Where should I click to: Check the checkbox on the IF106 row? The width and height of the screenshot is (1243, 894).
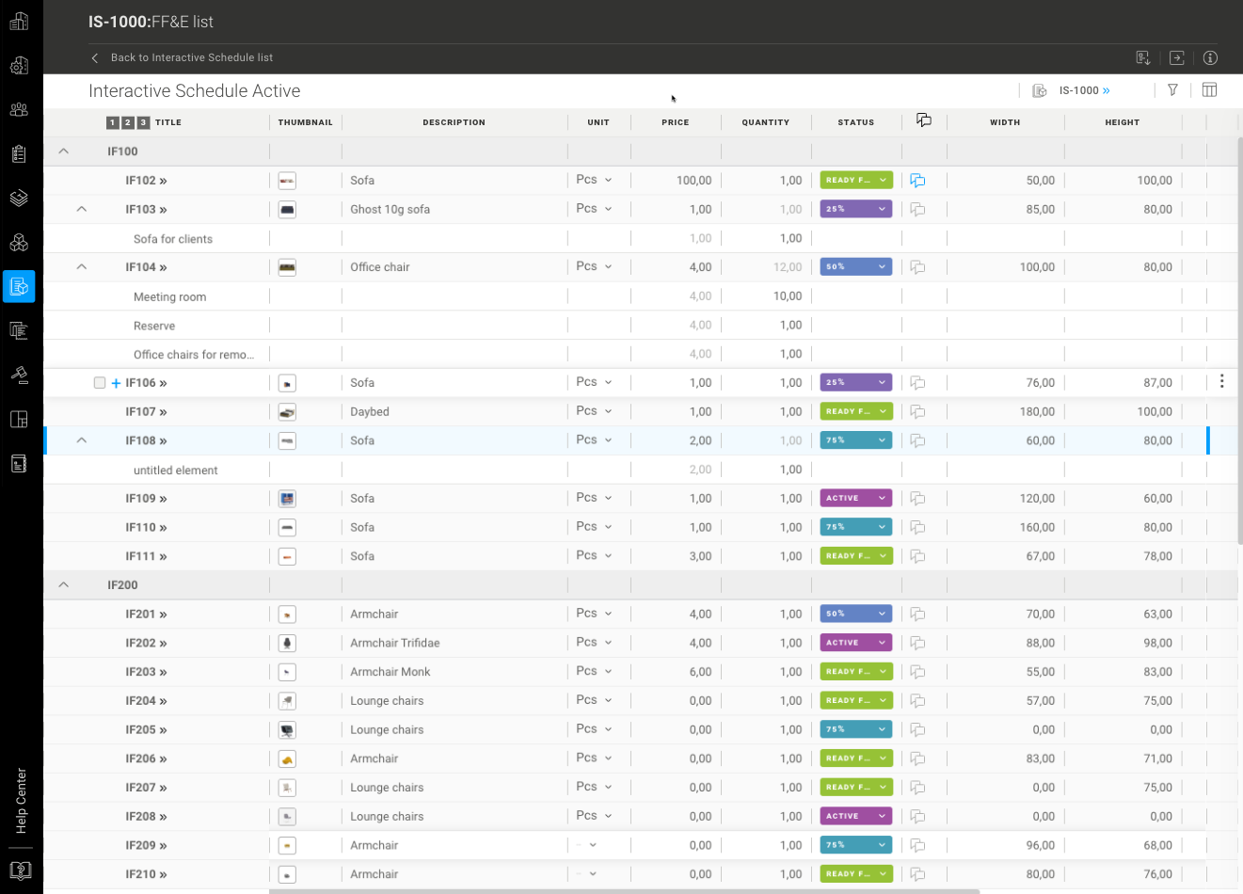click(100, 382)
